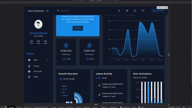Switch to DevTools Lighthouse tab
This screenshot has height=108, width=192.
click(x=104, y=107)
